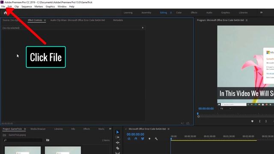This screenshot has width=274, height=154.
Task: Click the Mark Out button
Action: (x=266, y=121)
